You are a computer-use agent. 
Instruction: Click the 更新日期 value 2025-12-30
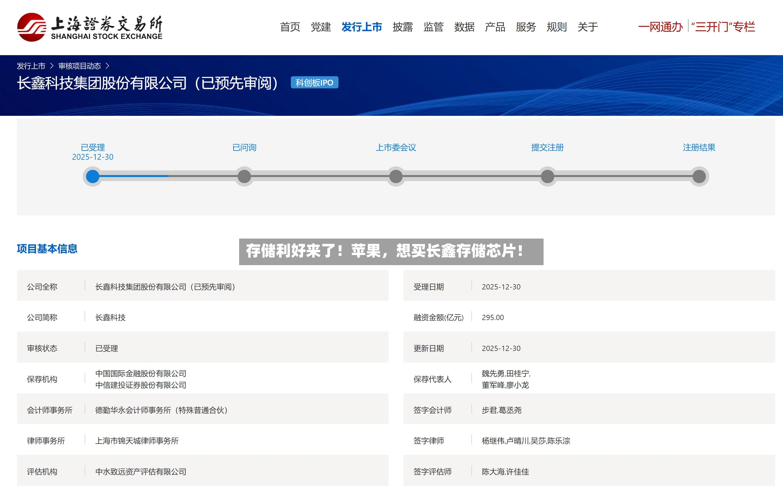click(501, 348)
